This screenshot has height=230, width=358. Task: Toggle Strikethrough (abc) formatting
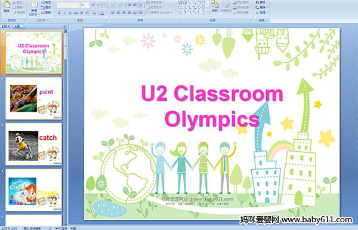76,13
